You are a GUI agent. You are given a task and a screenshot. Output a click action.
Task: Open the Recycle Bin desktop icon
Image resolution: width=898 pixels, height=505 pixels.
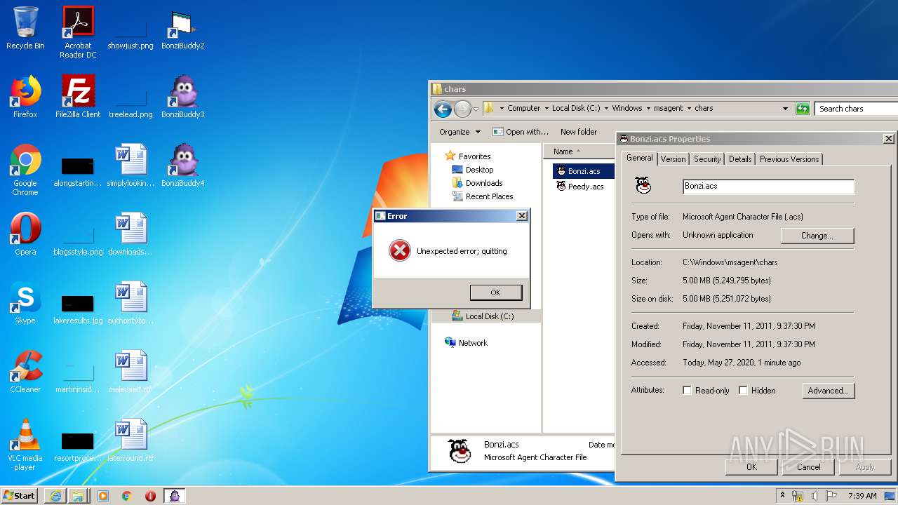click(25, 28)
